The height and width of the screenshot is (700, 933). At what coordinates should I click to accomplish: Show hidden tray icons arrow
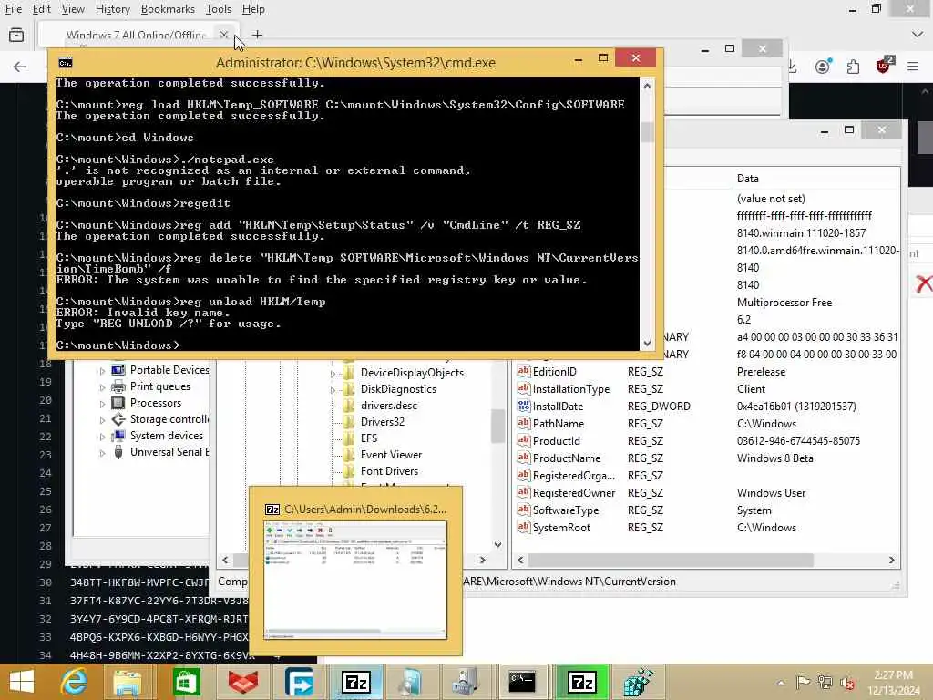(x=781, y=683)
